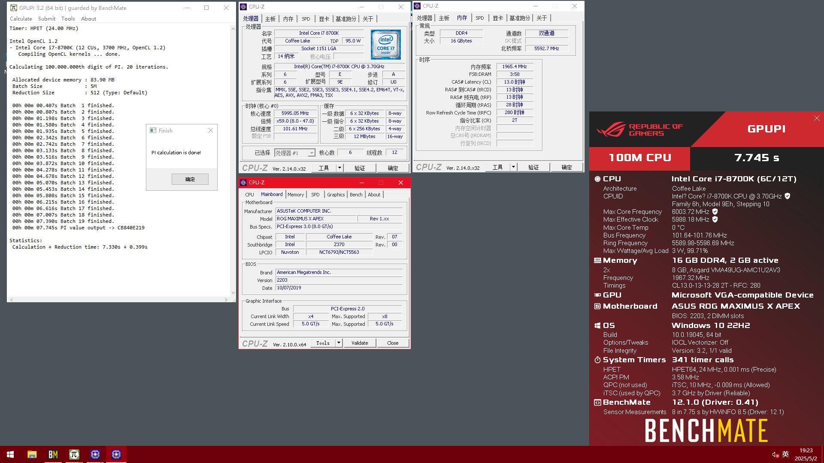The height and width of the screenshot is (463, 824).
Task: Expand 工具 dropdown arrow in first CPU-Z window
Action: tap(339, 168)
